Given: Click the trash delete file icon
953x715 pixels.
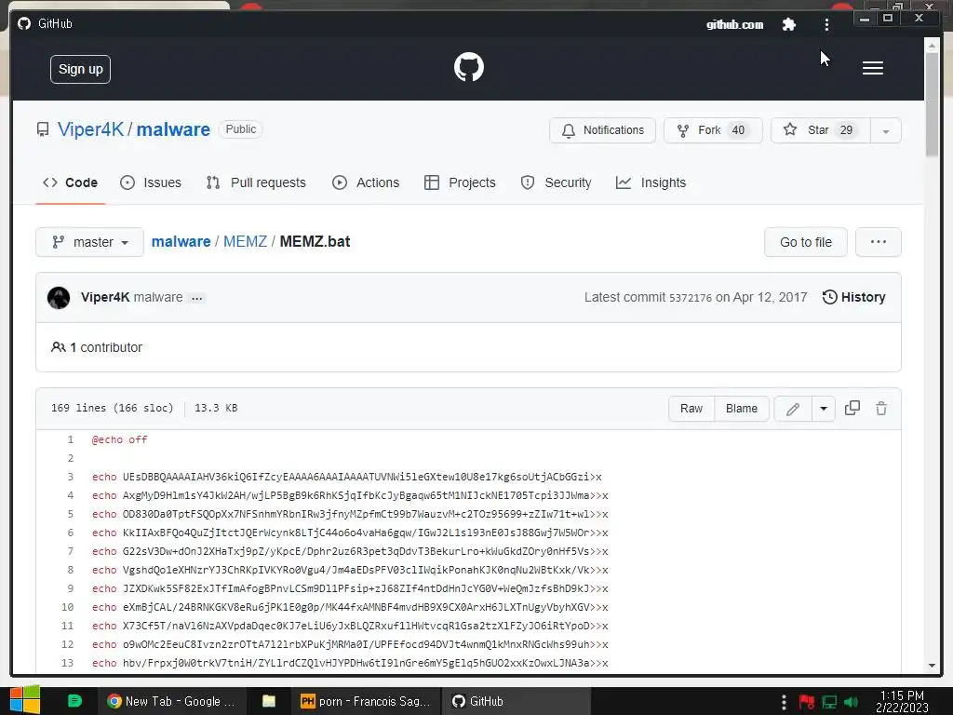Looking at the screenshot, I should [x=881, y=408].
